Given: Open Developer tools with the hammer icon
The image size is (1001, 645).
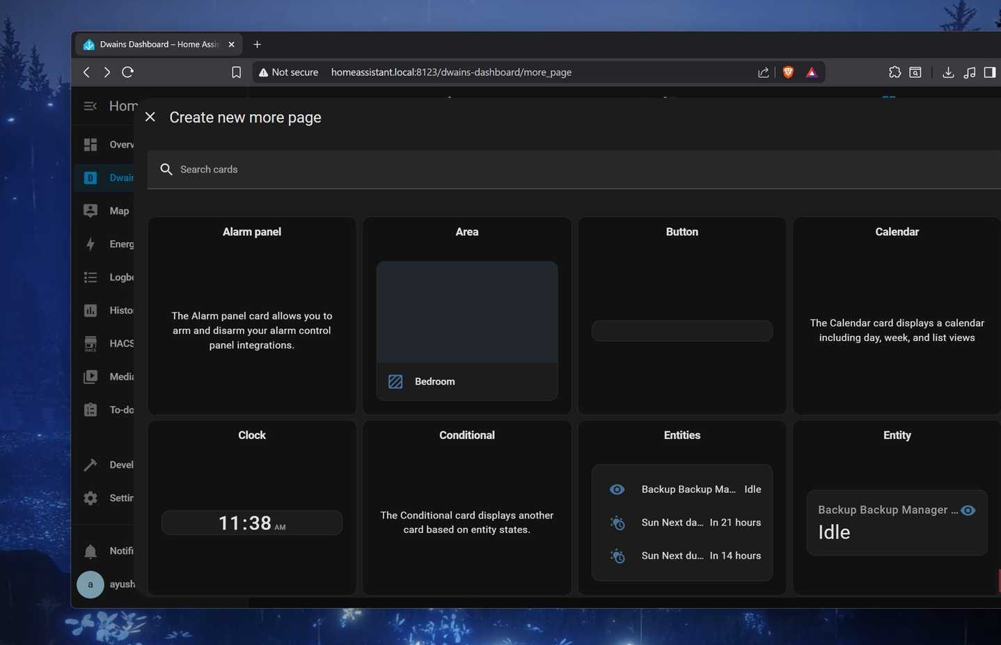Looking at the screenshot, I should click(90, 464).
